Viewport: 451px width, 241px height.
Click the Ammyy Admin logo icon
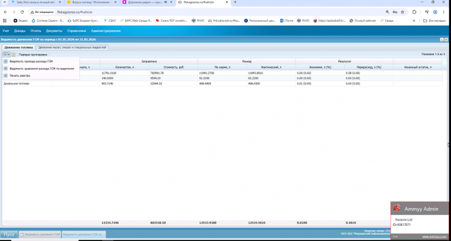click(397, 208)
